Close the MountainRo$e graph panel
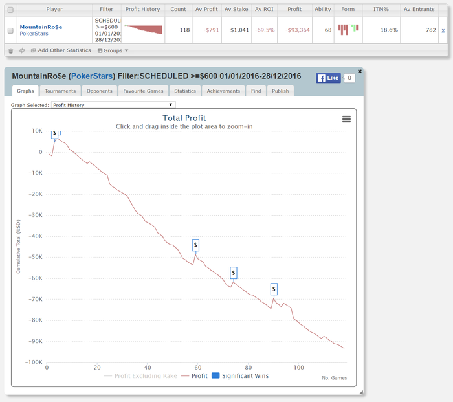The height and width of the screenshot is (402, 453). pyautogui.click(x=360, y=71)
